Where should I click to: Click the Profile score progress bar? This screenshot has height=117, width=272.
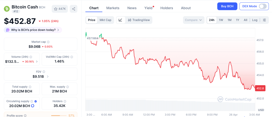pos(59,116)
